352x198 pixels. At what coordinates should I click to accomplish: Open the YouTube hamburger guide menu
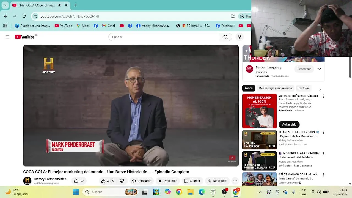[x=7, y=37]
